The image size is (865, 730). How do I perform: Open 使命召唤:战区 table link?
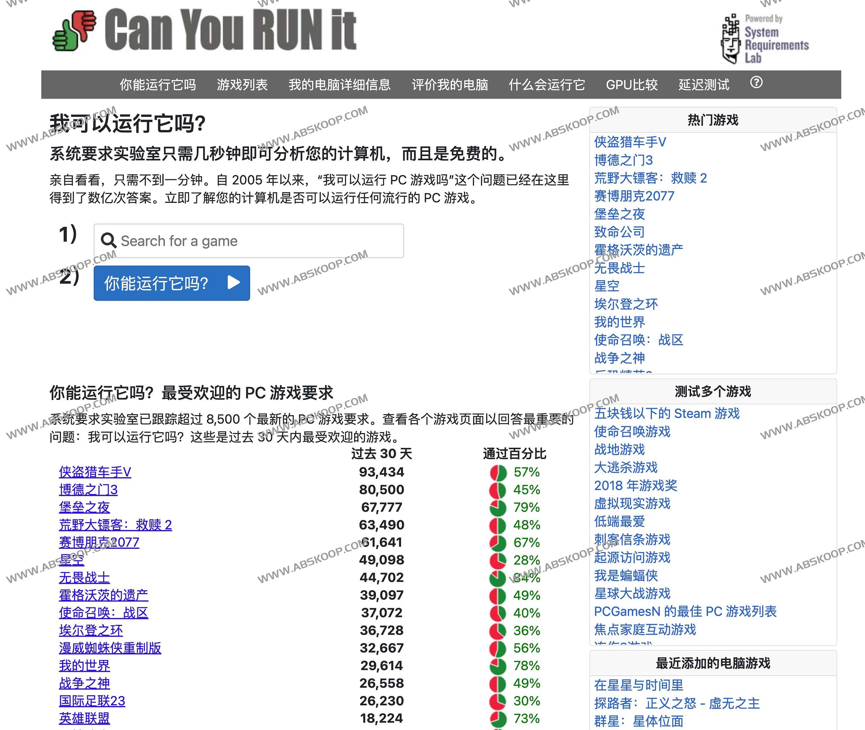pos(103,612)
